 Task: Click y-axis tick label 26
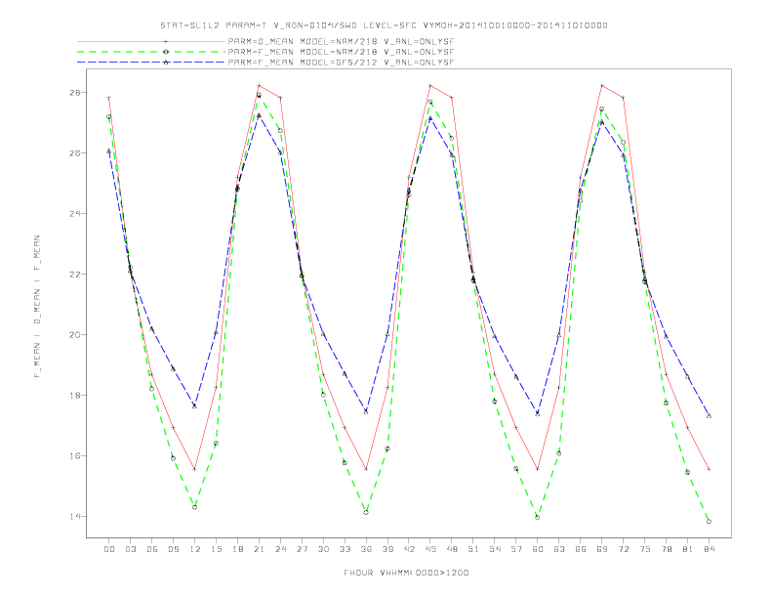point(76,153)
